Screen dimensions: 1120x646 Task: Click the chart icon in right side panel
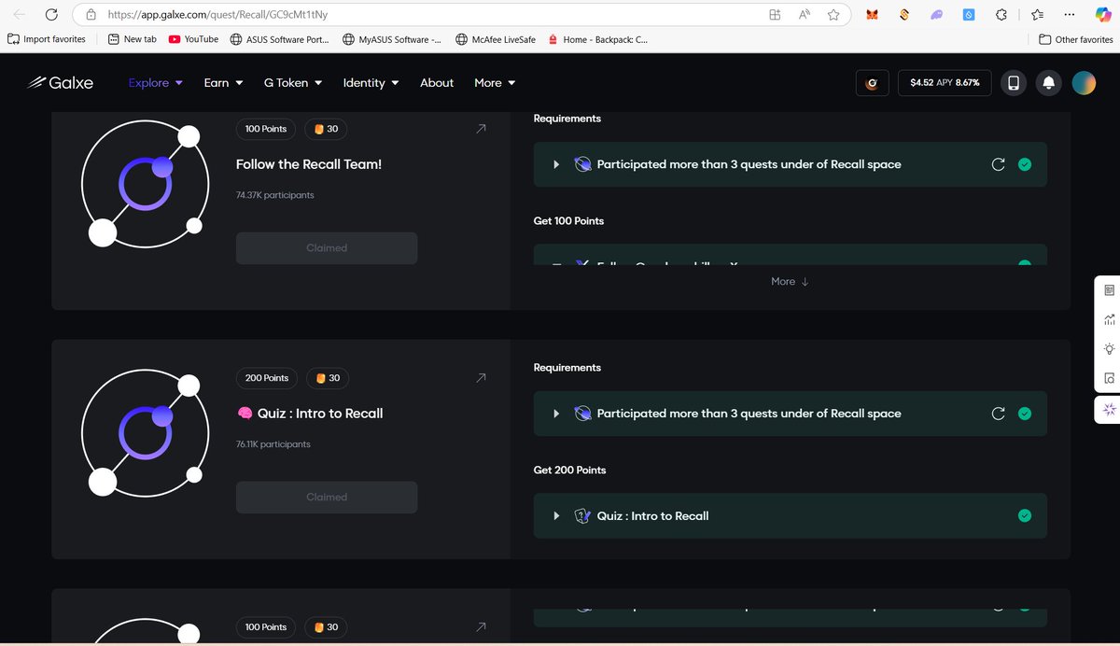point(1109,319)
